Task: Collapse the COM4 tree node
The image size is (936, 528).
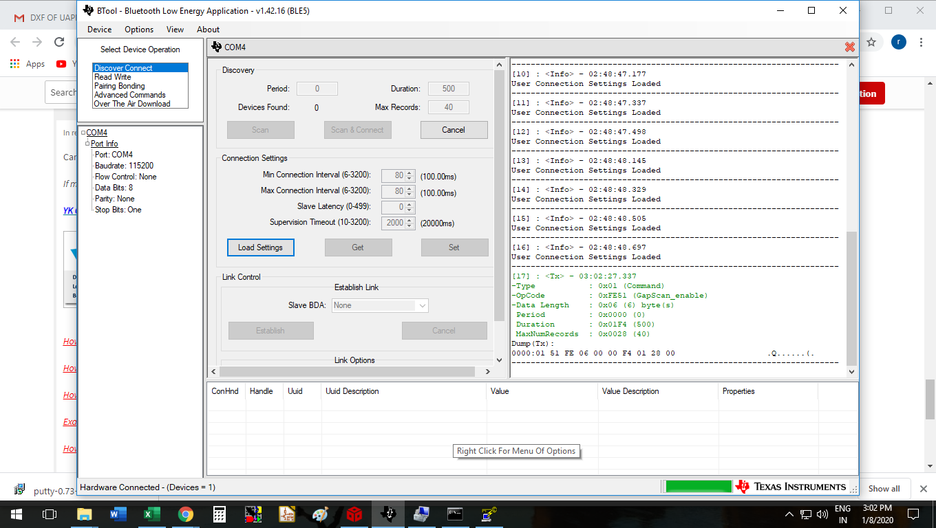Action: [83, 133]
